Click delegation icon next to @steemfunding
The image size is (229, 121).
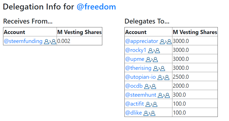tap(50, 42)
